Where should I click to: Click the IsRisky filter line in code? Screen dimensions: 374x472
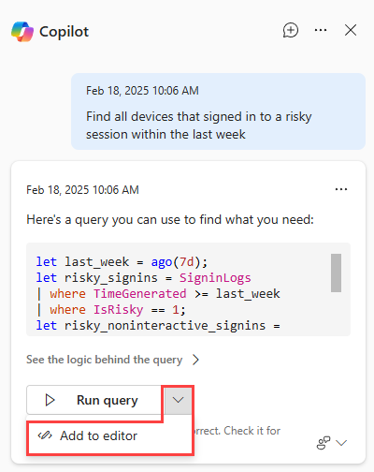coord(111,310)
